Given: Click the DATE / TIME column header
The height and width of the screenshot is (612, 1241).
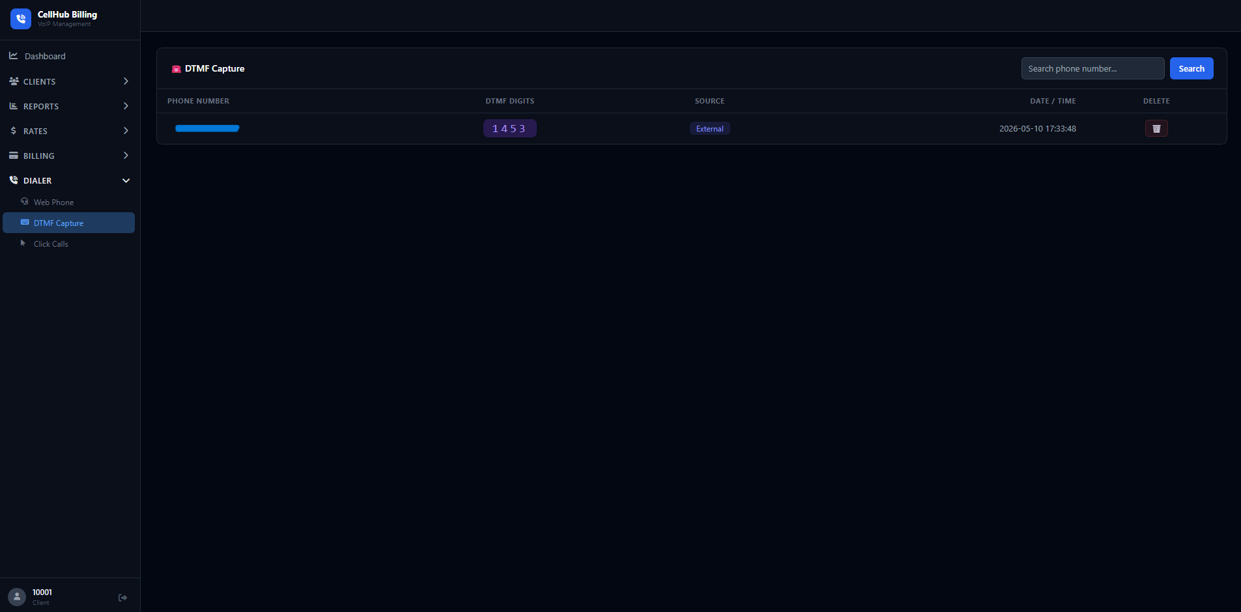Looking at the screenshot, I should (x=1053, y=101).
